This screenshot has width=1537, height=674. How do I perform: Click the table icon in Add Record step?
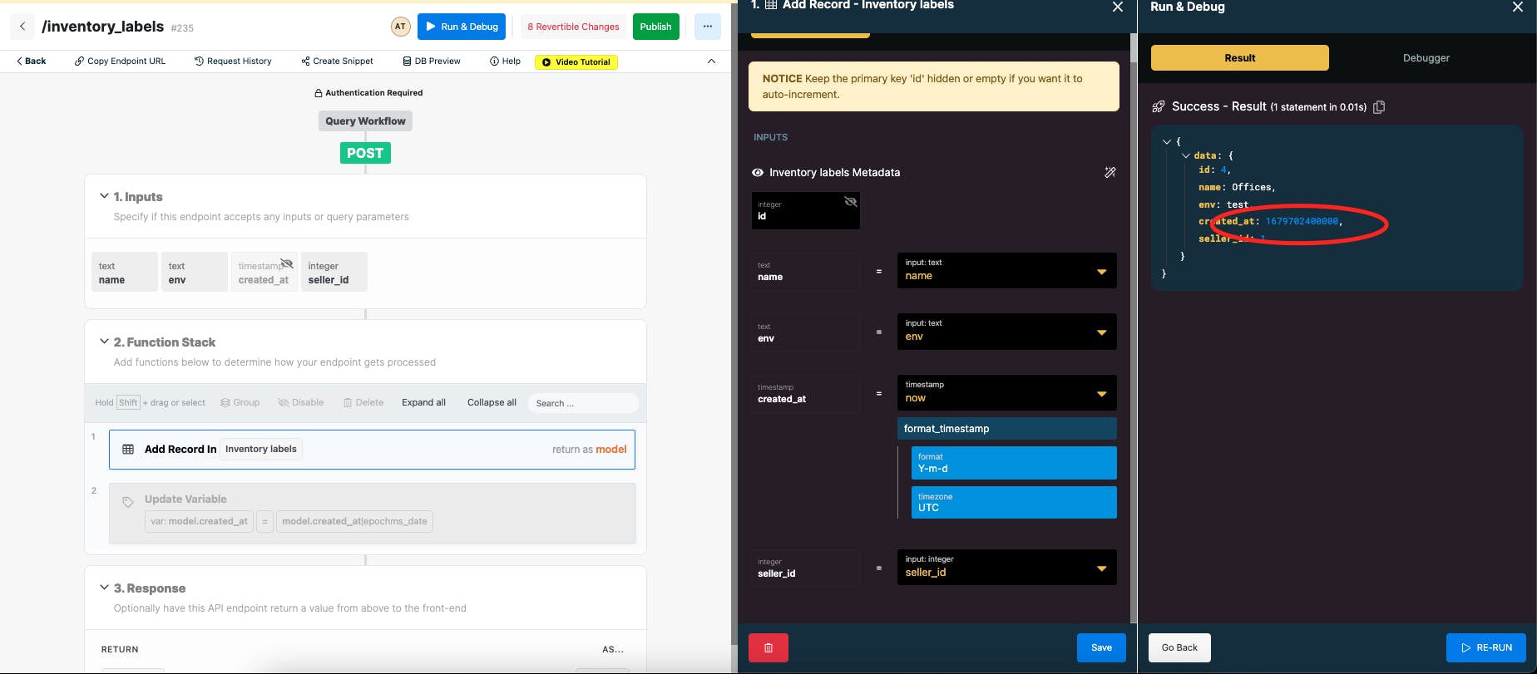pyautogui.click(x=128, y=450)
